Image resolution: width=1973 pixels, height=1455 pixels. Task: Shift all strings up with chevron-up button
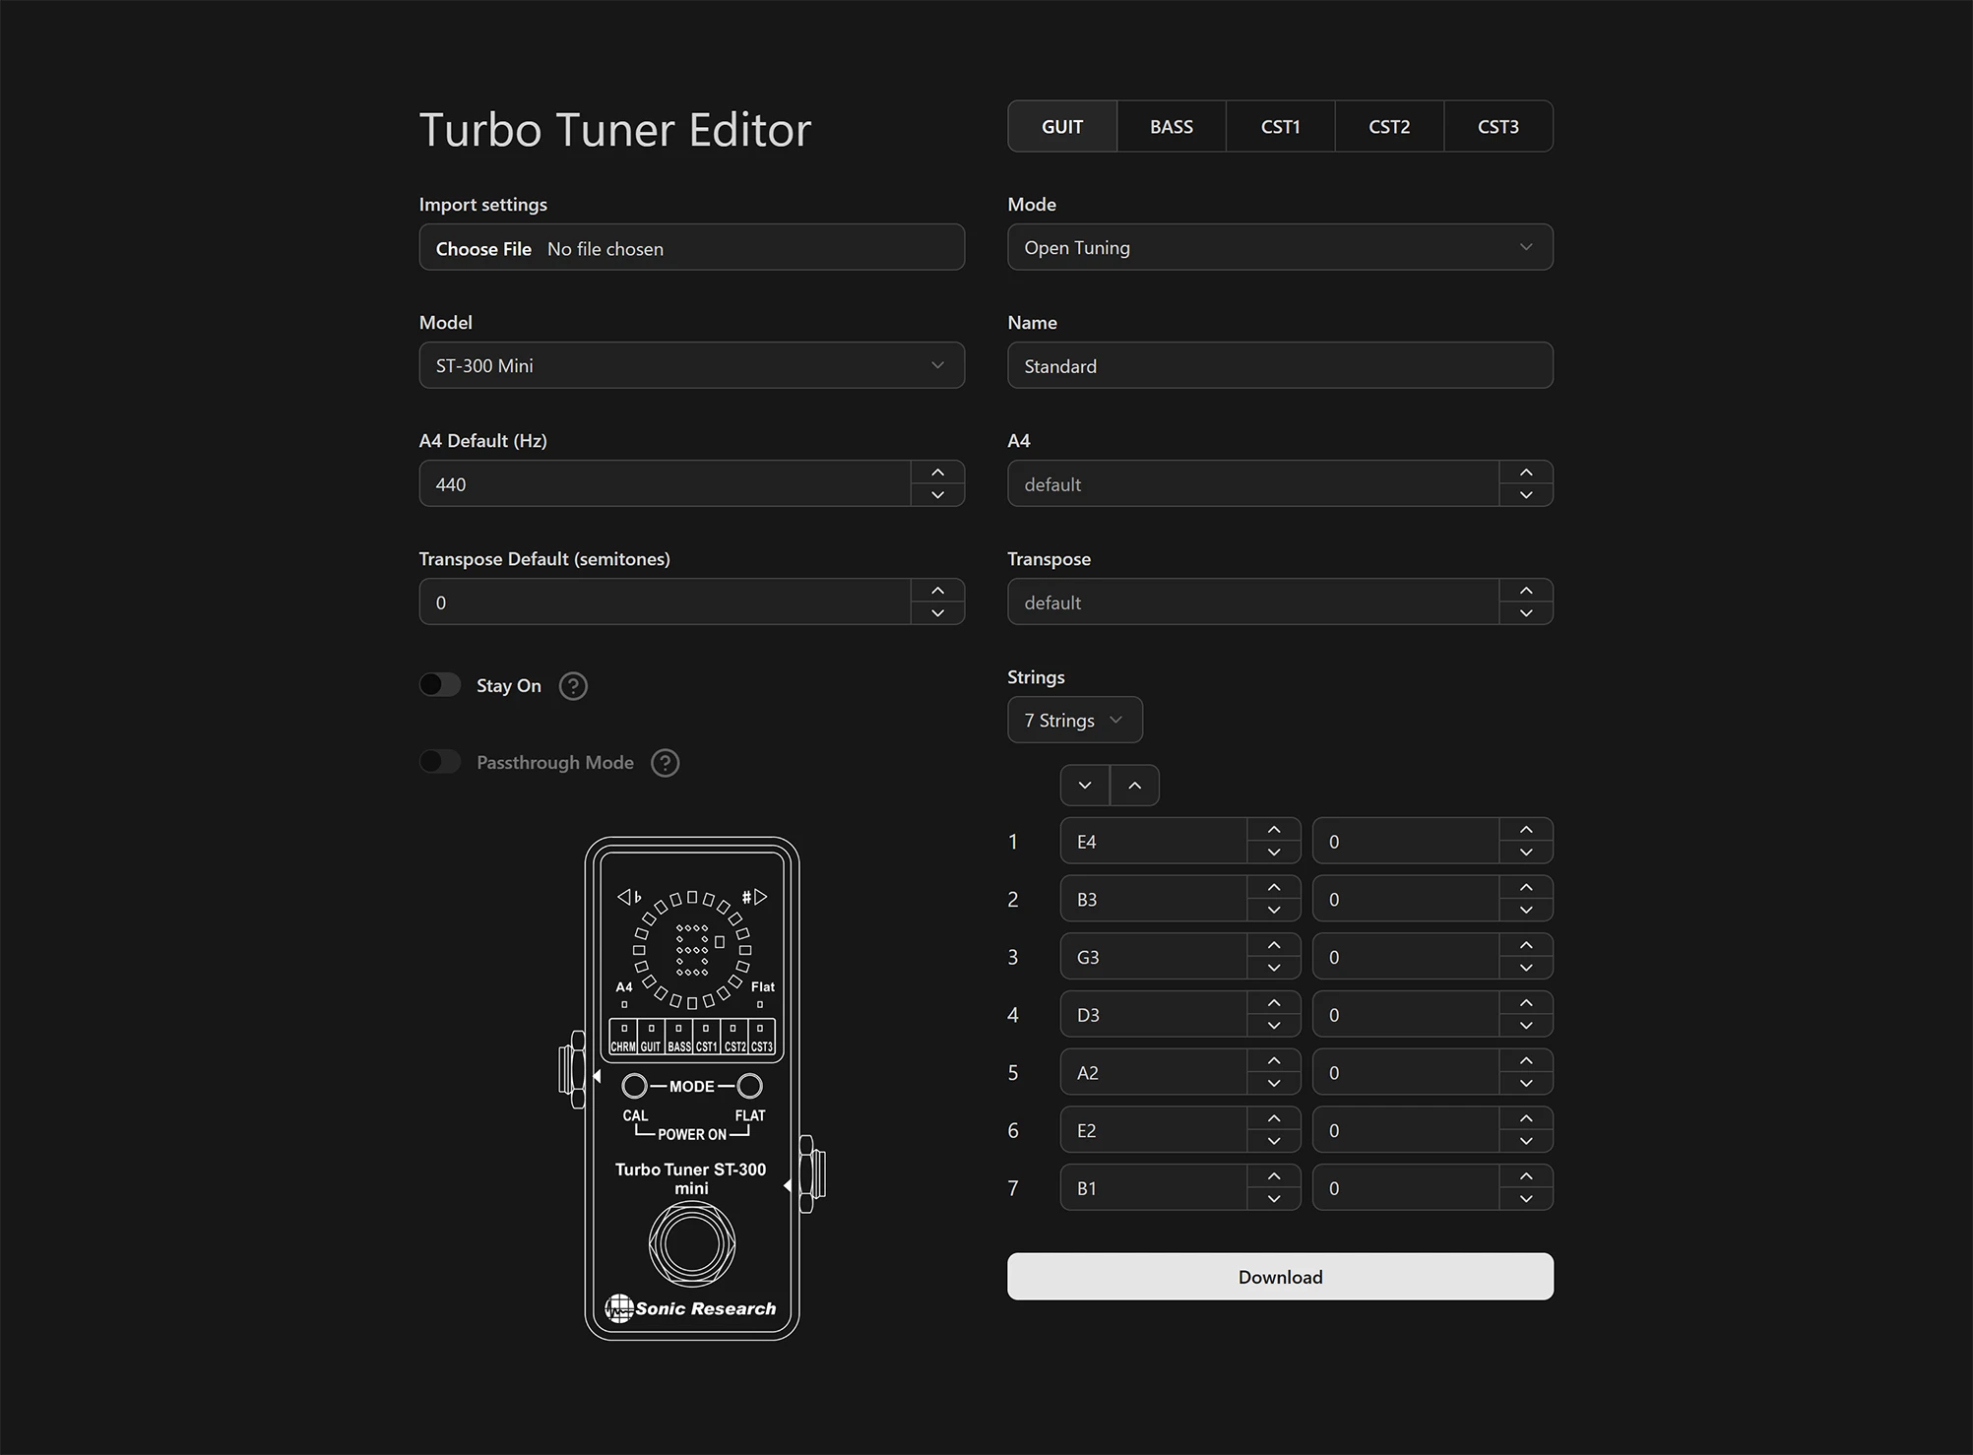pyautogui.click(x=1135, y=786)
